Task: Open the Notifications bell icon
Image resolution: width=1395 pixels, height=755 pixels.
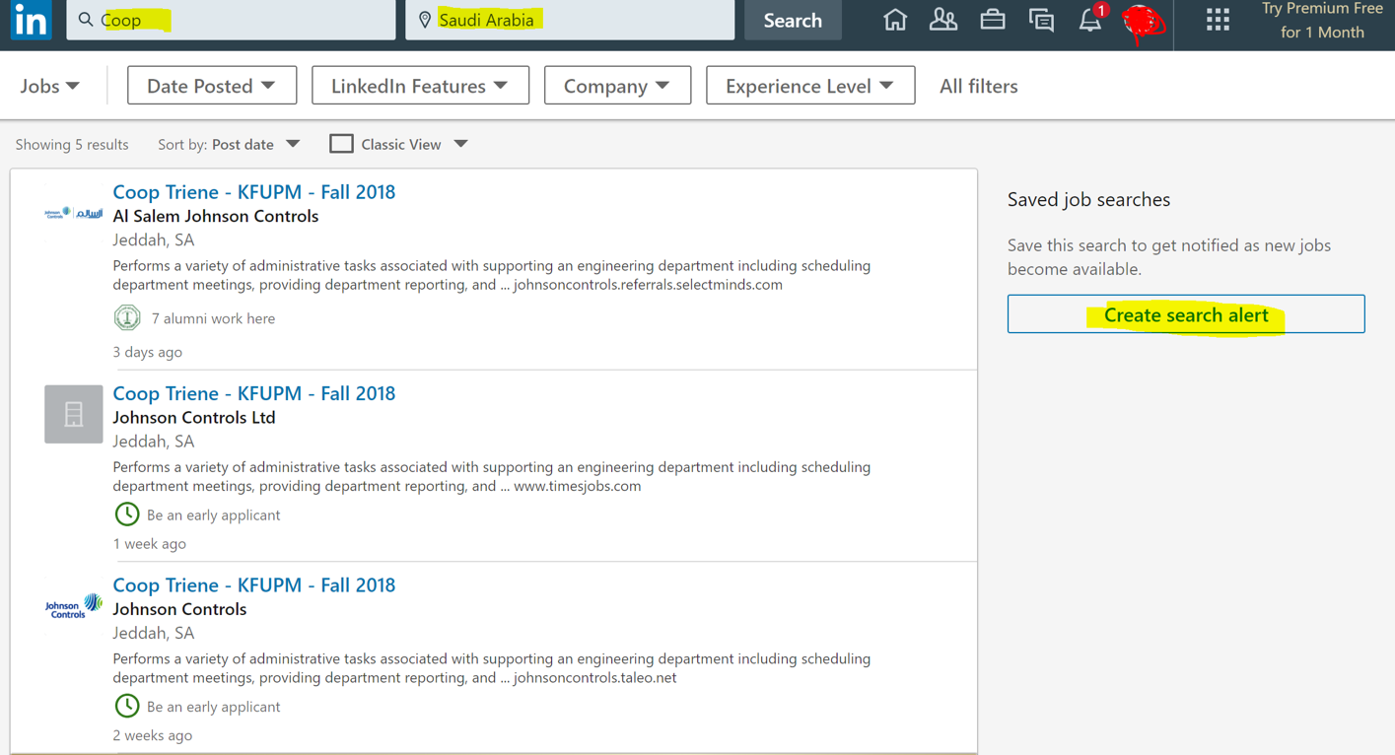Action: (x=1090, y=20)
